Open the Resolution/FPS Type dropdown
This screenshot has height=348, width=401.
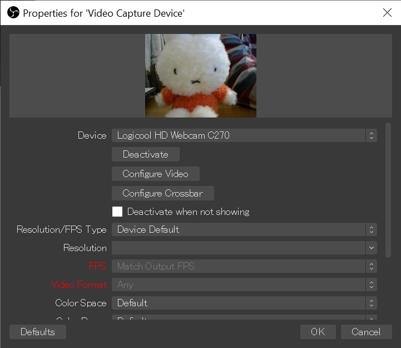click(x=244, y=229)
